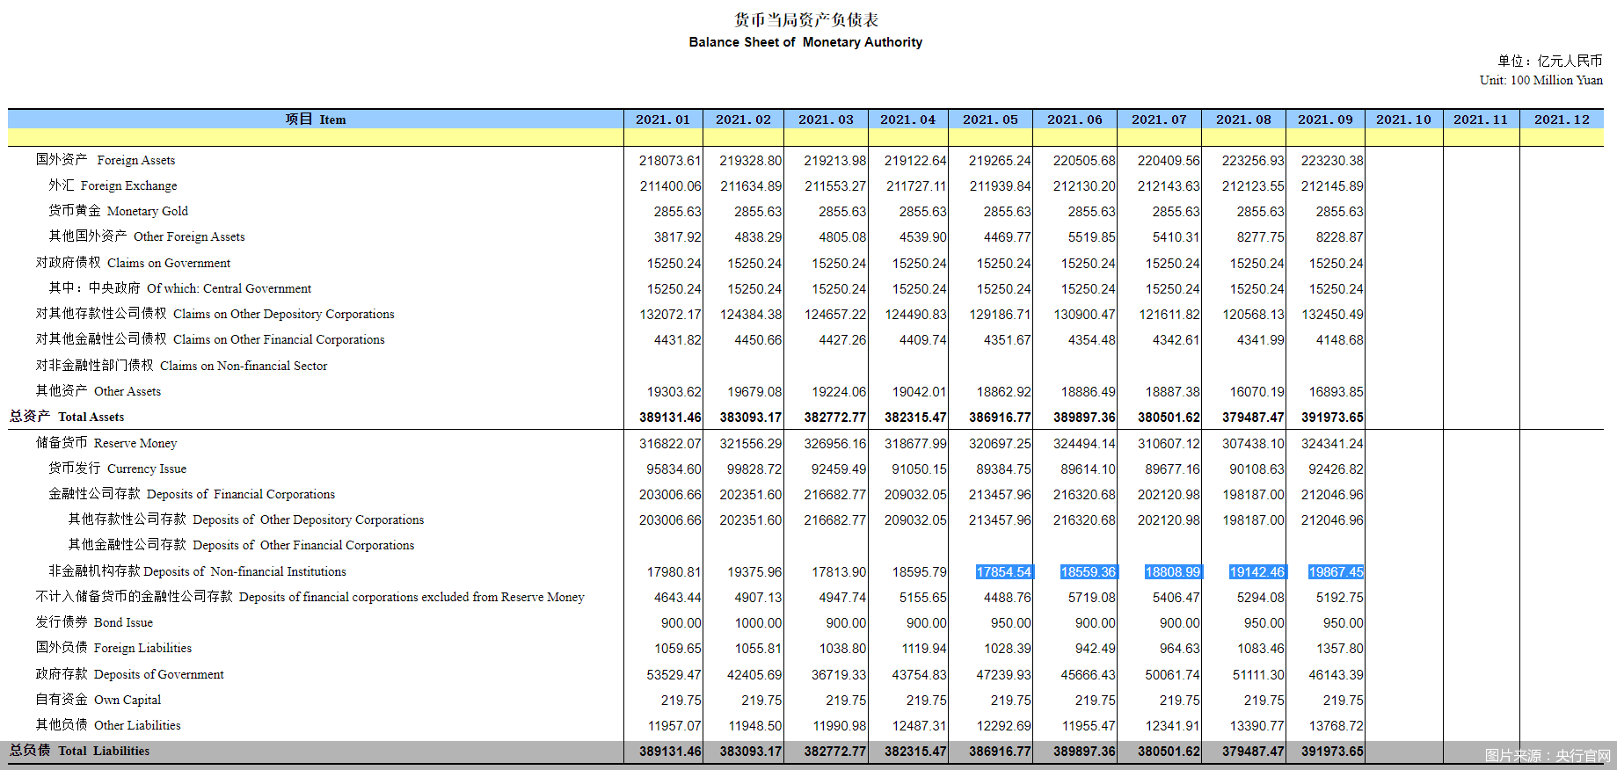Click Foreign Exchange value for 2021.01
The image size is (1617, 770).
(x=670, y=186)
